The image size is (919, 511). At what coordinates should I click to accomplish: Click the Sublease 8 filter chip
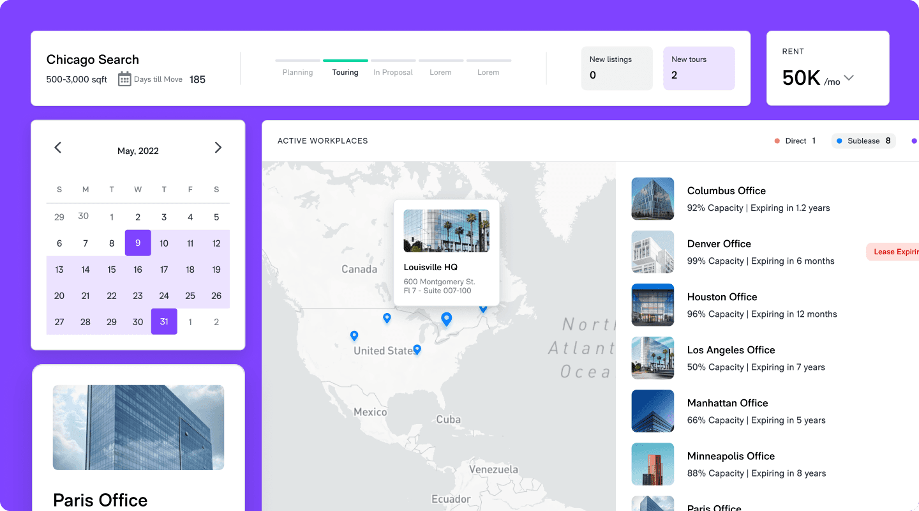[863, 141]
